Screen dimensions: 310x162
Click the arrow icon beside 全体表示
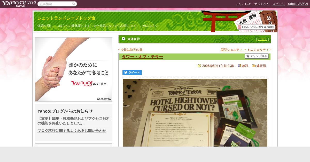click(x=123, y=39)
